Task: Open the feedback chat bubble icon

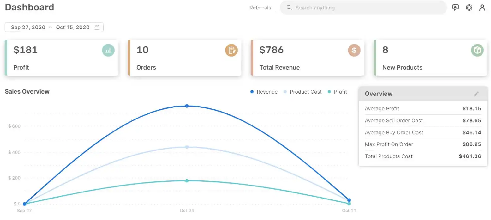Action: (456, 7)
